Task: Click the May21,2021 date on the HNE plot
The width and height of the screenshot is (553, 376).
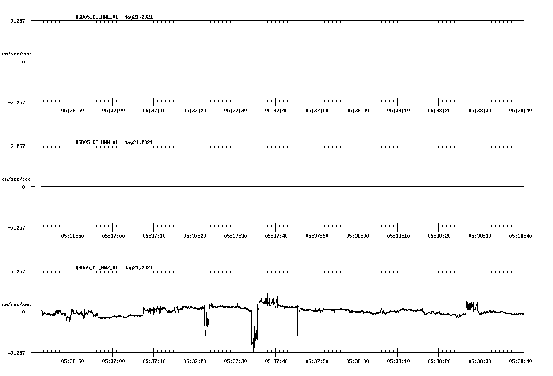Action: 138,17
